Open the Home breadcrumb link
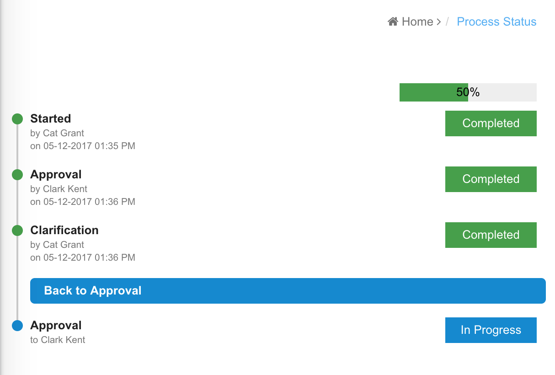 417,21
